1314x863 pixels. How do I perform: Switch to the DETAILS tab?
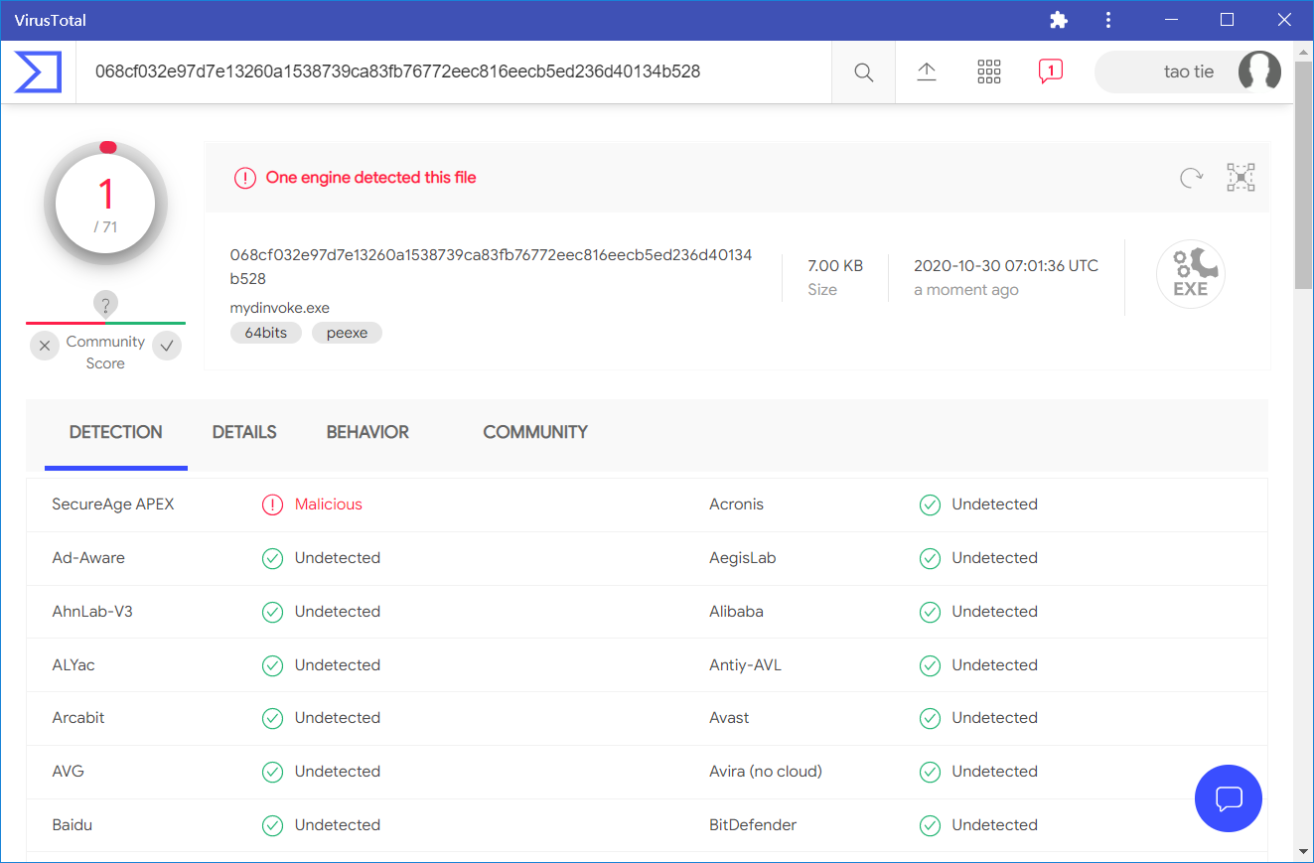(x=244, y=432)
